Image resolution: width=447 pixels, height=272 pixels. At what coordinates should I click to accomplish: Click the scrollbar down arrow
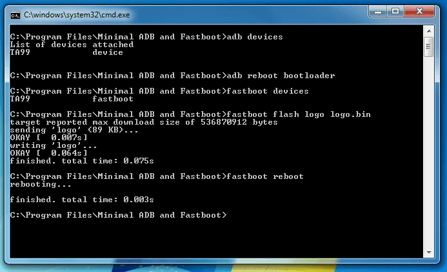pos(429,253)
